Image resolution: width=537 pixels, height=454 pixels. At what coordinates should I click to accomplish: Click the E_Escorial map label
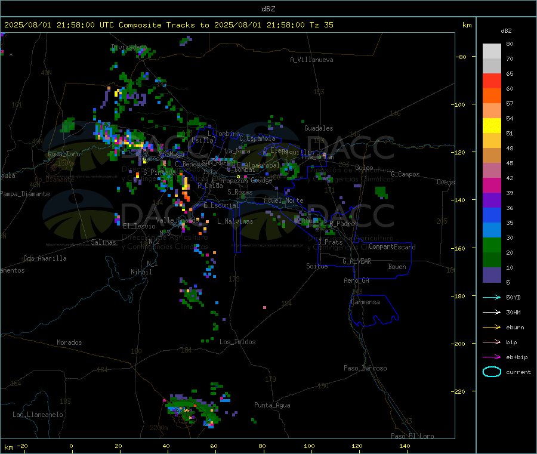[221, 205]
